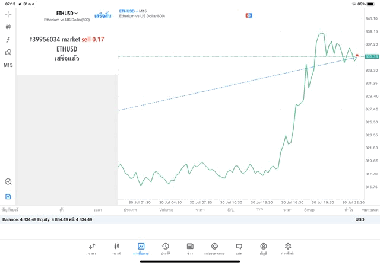
Task: Open the Settings gear tab
Action: [287, 248]
